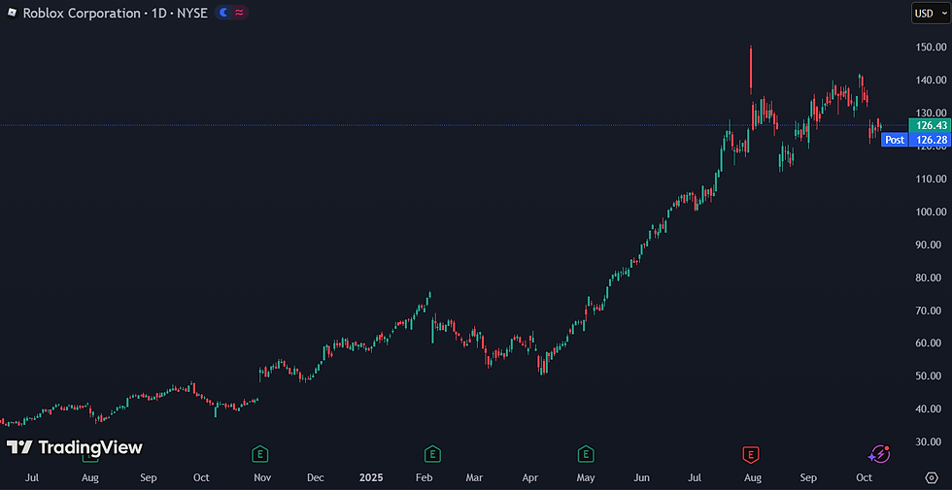
Task: Click the Apr label on the time axis
Action: coord(530,477)
